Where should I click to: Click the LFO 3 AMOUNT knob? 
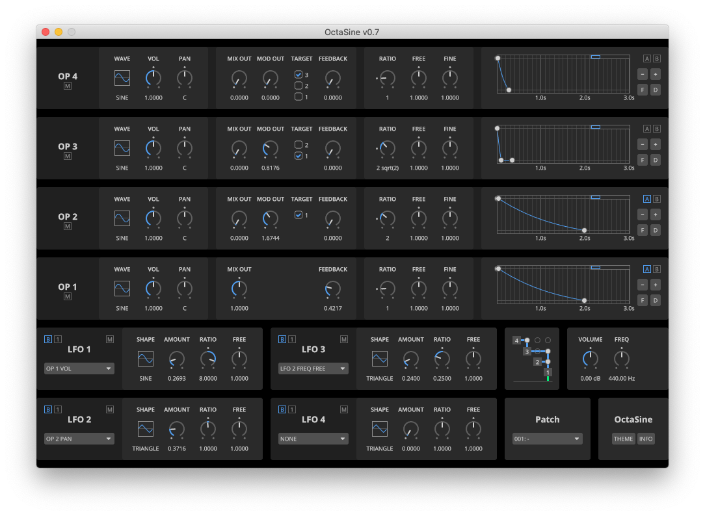point(411,359)
